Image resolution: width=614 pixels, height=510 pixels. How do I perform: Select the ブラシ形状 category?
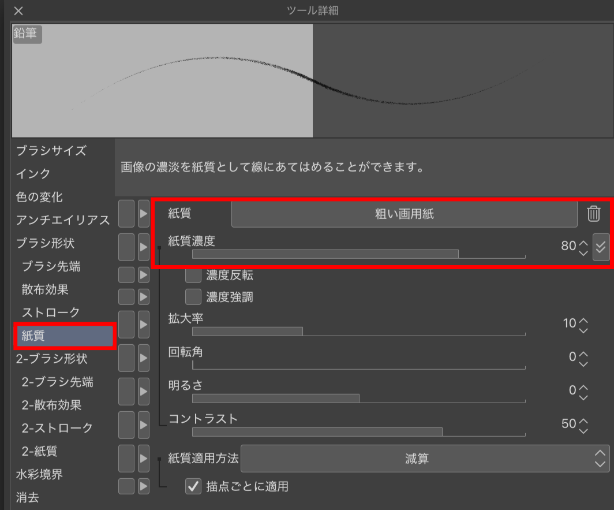[x=45, y=243]
